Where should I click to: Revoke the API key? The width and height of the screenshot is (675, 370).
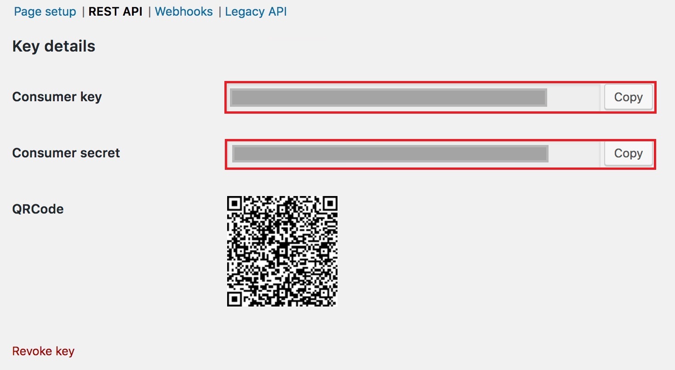pyautogui.click(x=43, y=351)
